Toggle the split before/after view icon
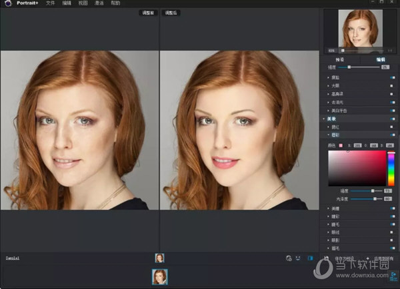This screenshot has height=289, width=400. click(x=310, y=258)
